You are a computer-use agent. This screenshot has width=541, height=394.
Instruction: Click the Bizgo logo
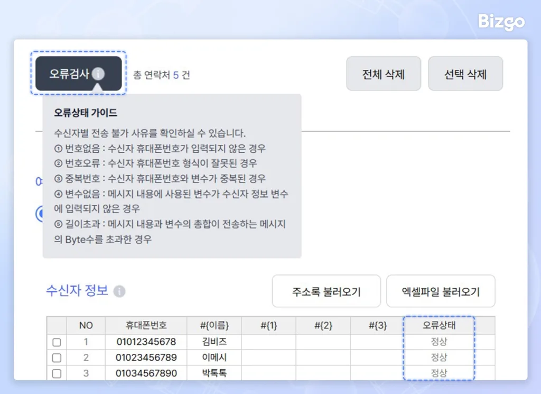[500, 23]
